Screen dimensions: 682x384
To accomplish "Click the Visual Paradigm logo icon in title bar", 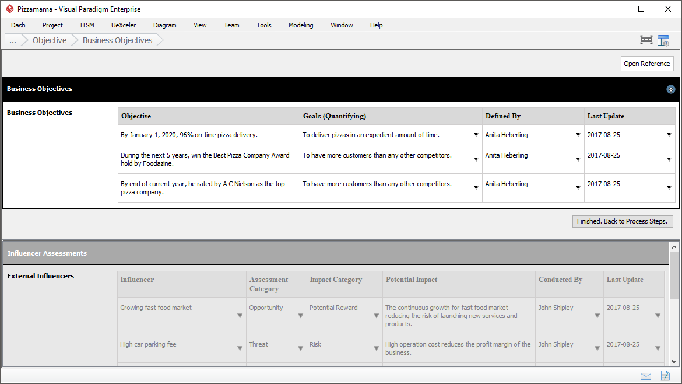I will coord(9,9).
